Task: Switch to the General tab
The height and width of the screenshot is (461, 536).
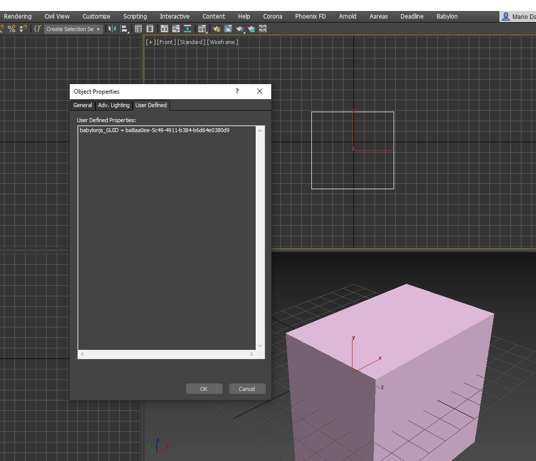Action: (x=82, y=105)
